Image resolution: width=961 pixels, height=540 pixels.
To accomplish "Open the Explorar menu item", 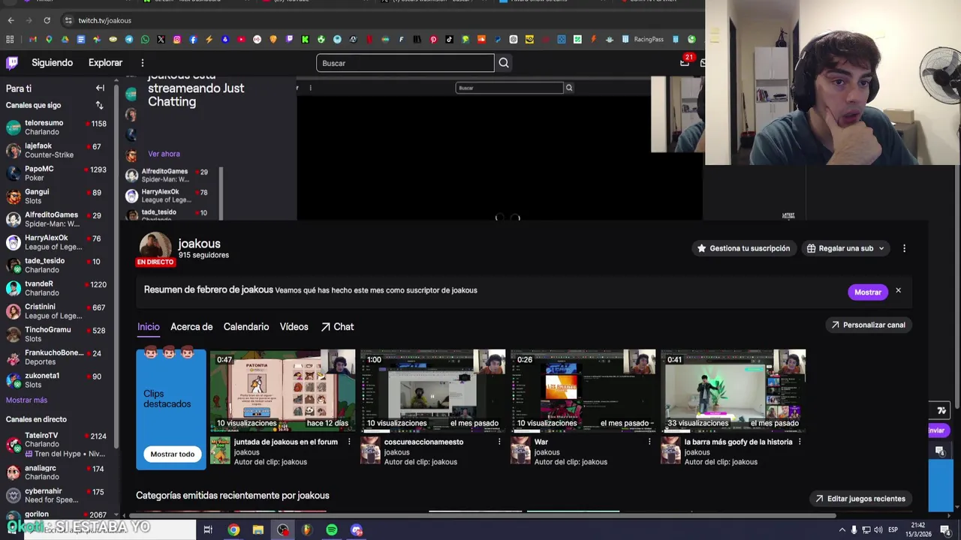I will 105,63.
